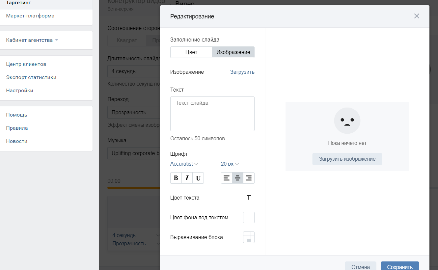The image size is (438, 270).
Task: Align slide text to the right
Action: [249, 178]
